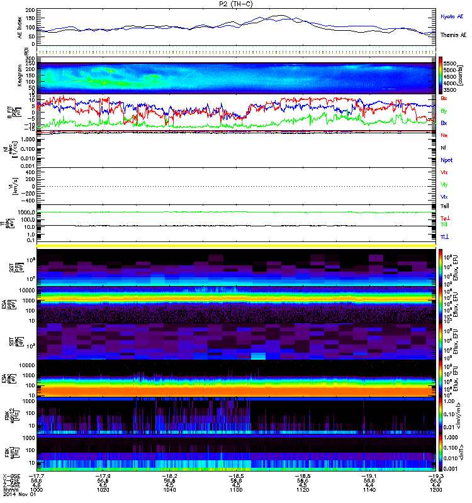Viewport: 472px width, 503px height.
Task: Click the X-GSE value -19.3
Action: click(435, 476)
